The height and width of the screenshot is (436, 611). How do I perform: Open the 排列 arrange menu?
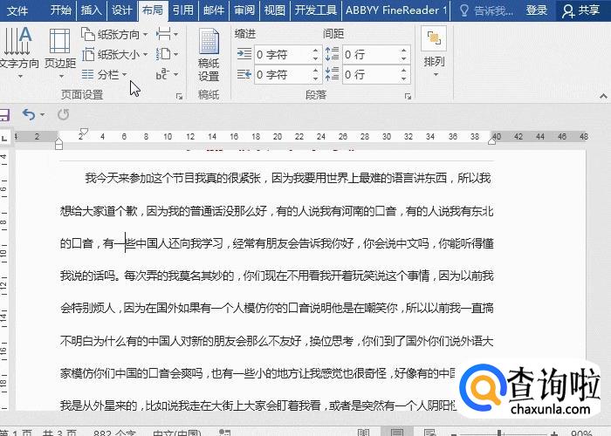[x=434, y=51]
